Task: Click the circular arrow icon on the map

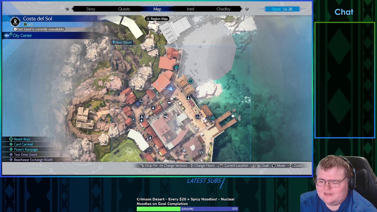Action: [134, 120]
